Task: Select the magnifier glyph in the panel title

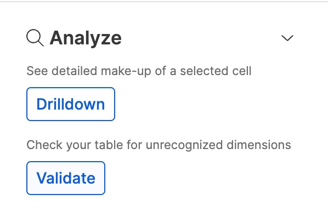Action: (x=35, y=38)
